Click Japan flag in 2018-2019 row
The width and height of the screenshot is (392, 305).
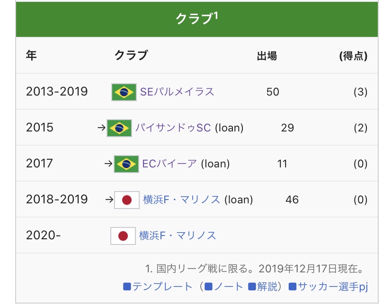127,200
